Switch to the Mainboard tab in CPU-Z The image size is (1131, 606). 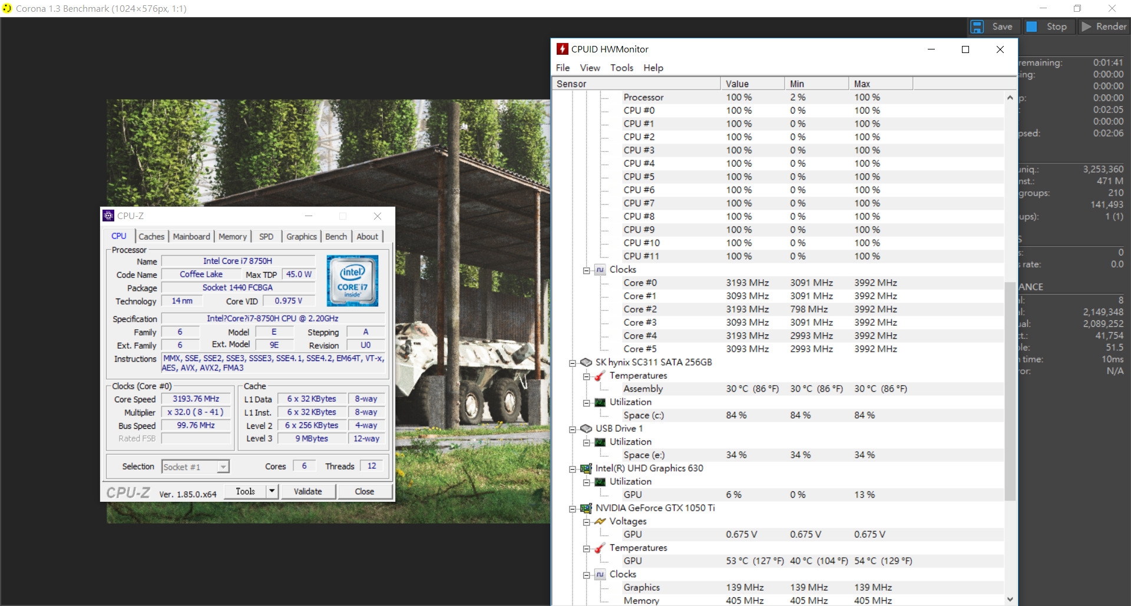[x=191, y=237]
